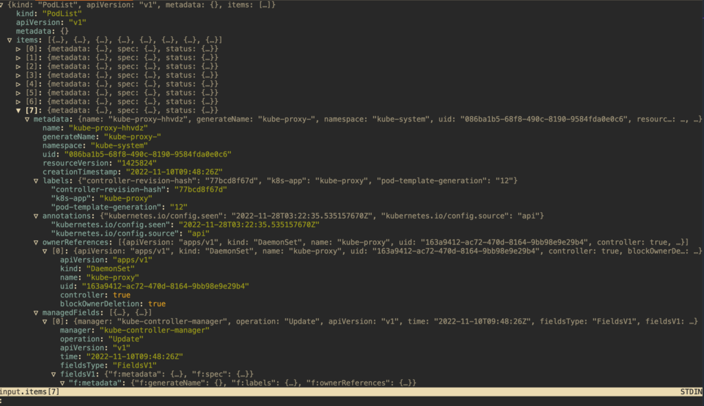
Task: Expand items entry [3]
Action: click(x=19, y=76)
